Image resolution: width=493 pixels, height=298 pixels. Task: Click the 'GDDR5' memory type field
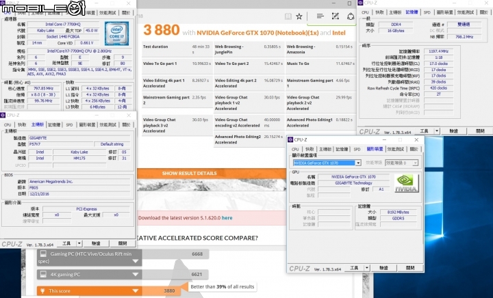pos(398,218)
